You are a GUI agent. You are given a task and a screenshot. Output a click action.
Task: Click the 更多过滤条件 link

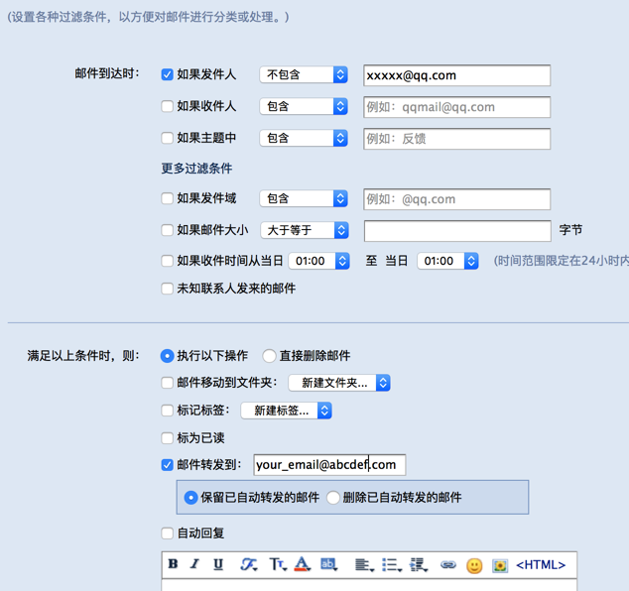coord(196,169)
